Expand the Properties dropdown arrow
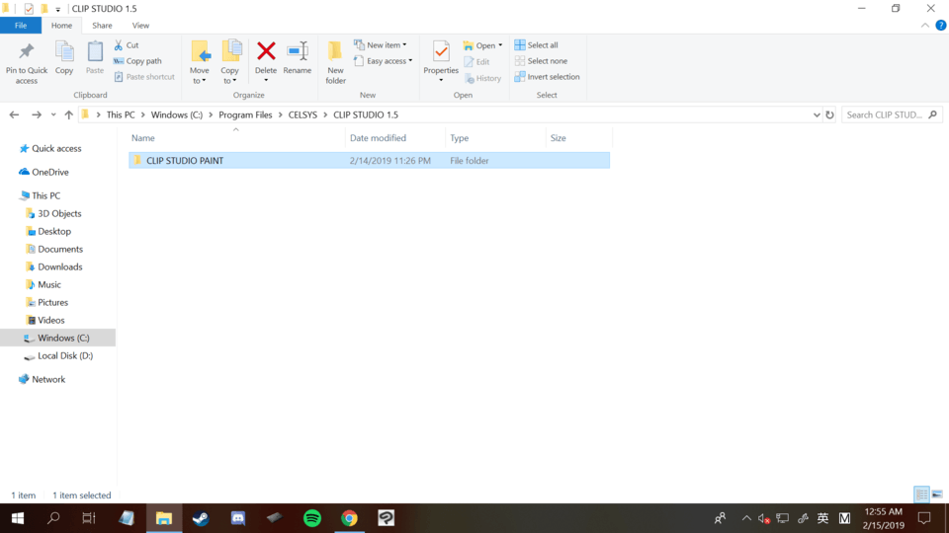The width and height of the screenshot is (949, 533). tap(441, 80)
